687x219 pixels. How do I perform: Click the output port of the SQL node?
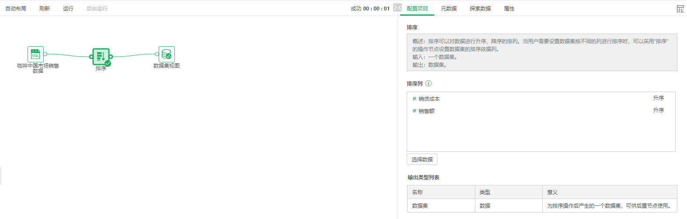click(45, 54)
